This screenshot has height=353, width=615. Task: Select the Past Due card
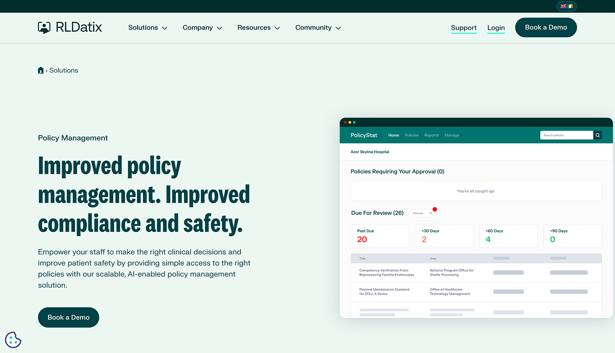click(380, 236)
